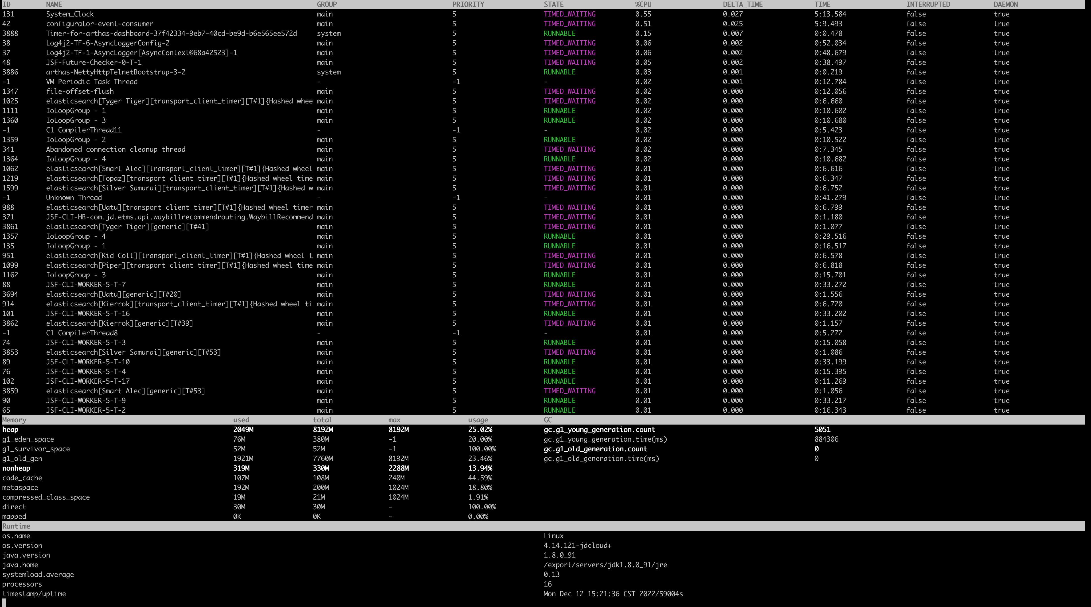
Task: Click the %CPU column header
Action: click(x=643, y=4)
